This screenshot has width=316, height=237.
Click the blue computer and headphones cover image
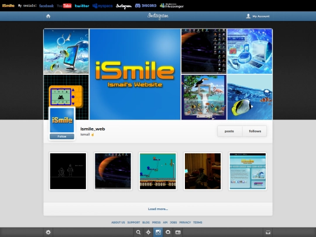click(250, 51)
